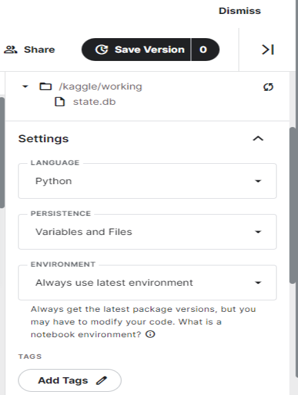Click the state.db file icon
This screenshot has width=298, height=395.
point(60,102)
